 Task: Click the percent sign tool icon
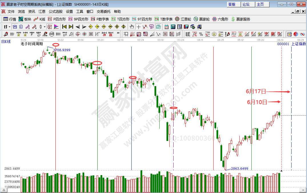(x=201, y=34)
